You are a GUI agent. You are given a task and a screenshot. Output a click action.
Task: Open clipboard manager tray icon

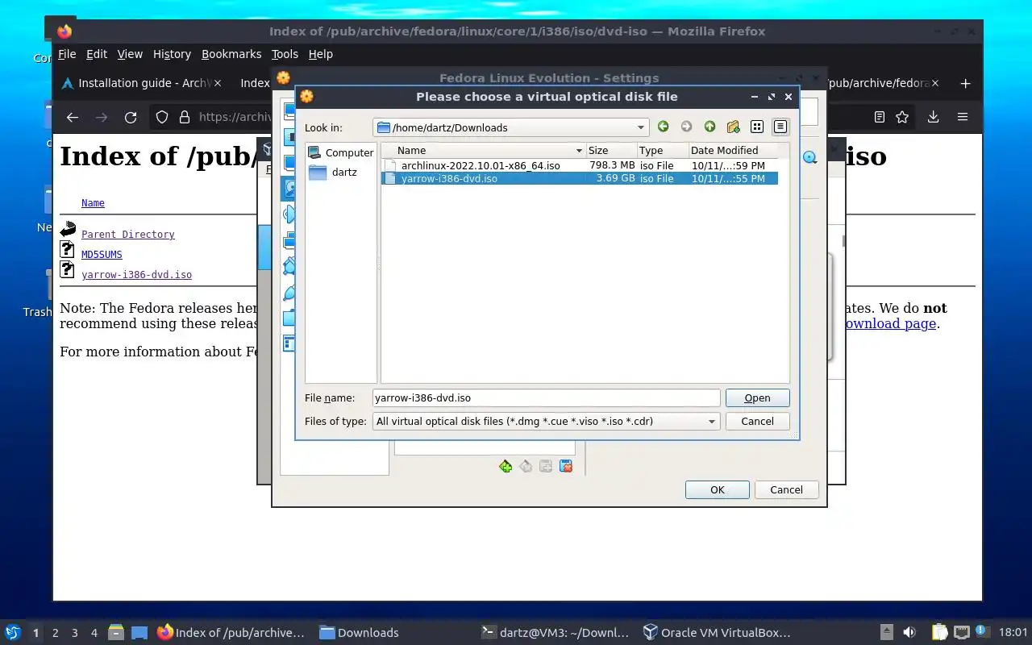click(940, 632)
